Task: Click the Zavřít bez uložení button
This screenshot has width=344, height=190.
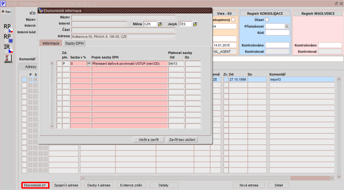Action: click(182, 140)
